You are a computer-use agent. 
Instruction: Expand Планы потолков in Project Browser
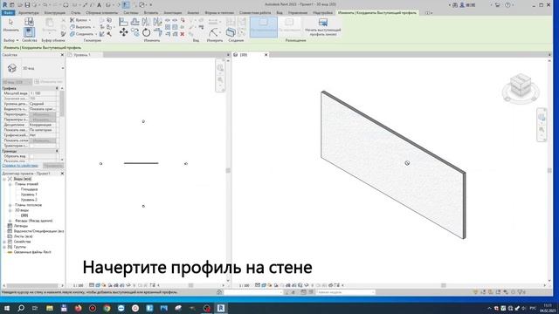pos(10,205)
